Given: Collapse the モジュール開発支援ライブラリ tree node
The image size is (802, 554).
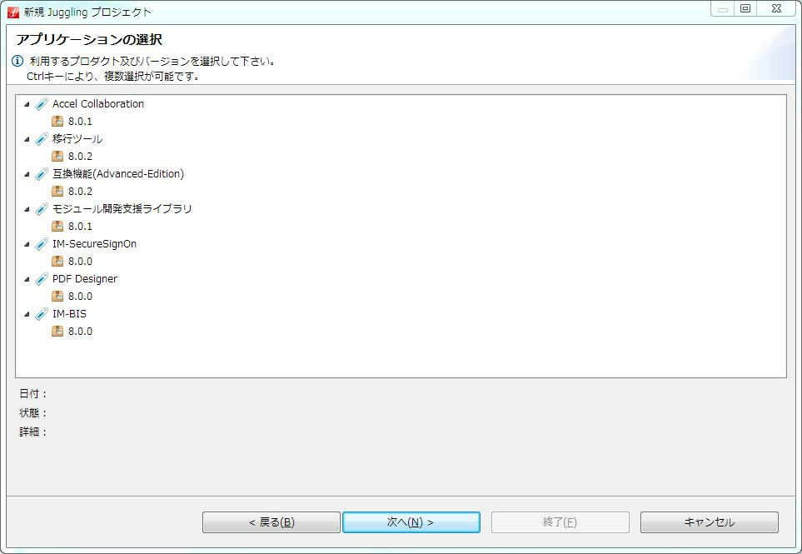Looking at the screenshot, I should point(27,209).
